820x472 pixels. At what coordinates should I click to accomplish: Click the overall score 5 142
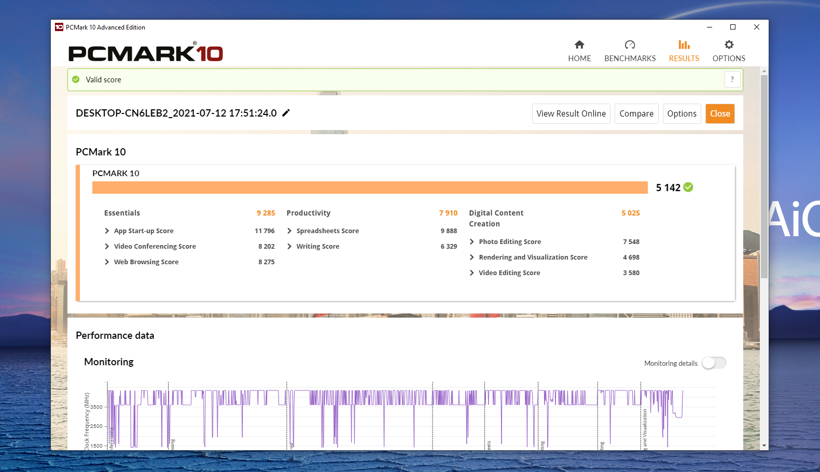pos(668,188)
